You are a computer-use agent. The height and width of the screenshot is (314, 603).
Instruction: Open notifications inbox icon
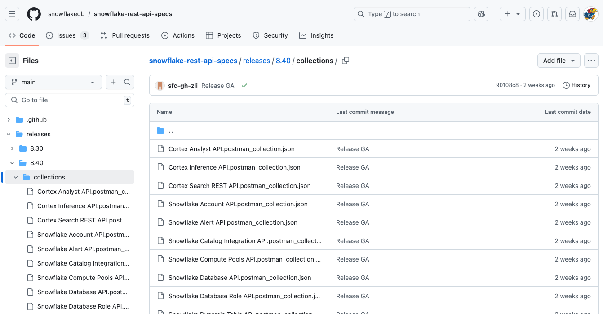pyautogui.click(x=572, y=14)
